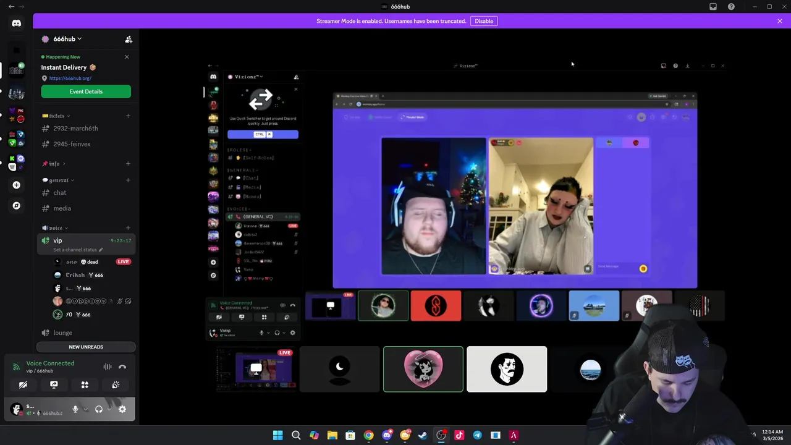Open Discord direct messages home icon
This screenshot has height=445, width=791.
tap(17, 23)
